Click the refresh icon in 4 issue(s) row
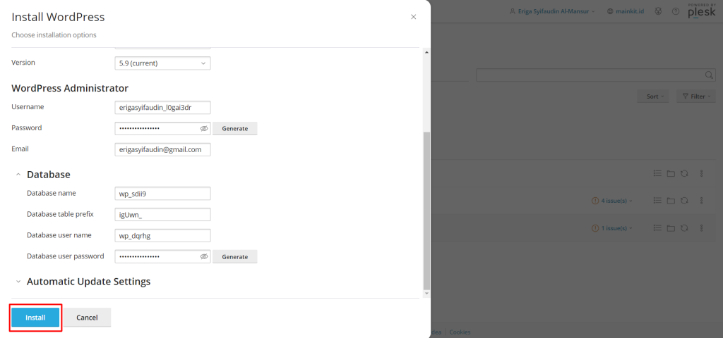Image resolution: width=723 pixels, height=338 pixels. coord(684,201)
